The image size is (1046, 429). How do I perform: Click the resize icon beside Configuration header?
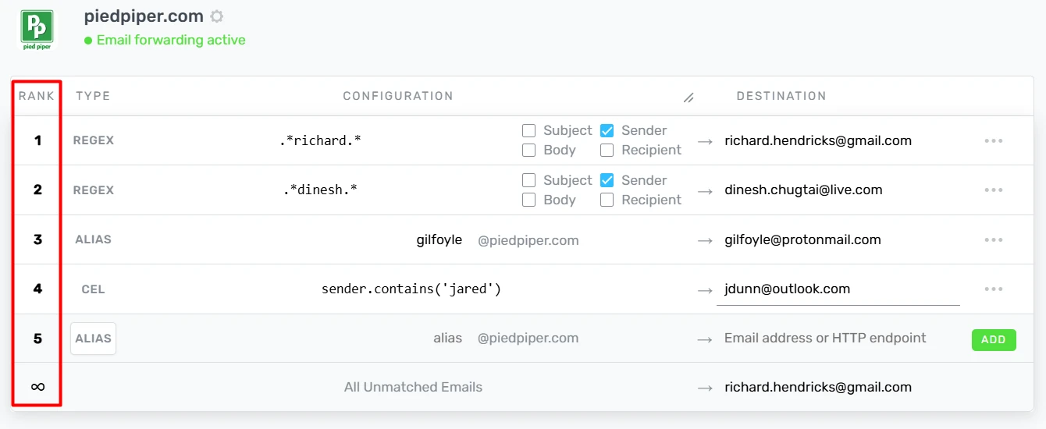688,97
